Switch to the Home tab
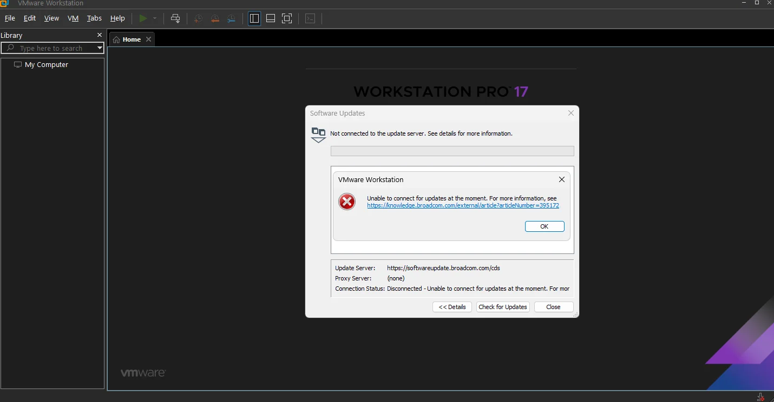Image resolution: width=774 pixels, height=402 pixels. pyautogui.click(x=130, y=38)
